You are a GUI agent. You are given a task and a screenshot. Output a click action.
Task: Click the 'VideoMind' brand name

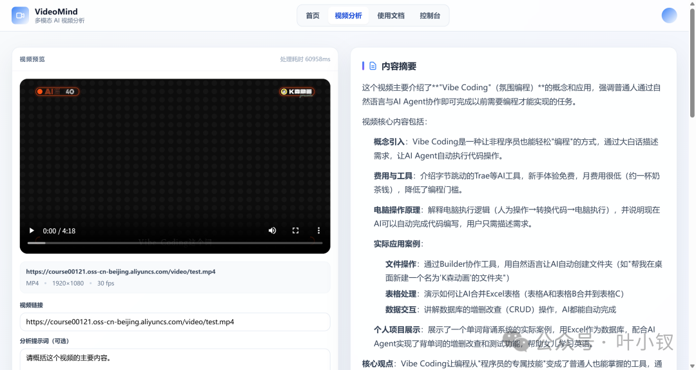tap(56, 12)
